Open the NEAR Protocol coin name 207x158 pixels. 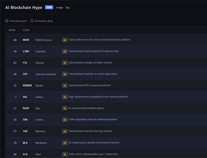43,40
